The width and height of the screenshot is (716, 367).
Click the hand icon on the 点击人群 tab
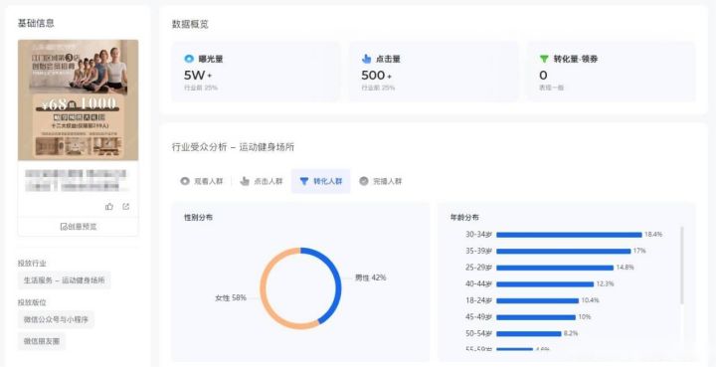point(245,181)
